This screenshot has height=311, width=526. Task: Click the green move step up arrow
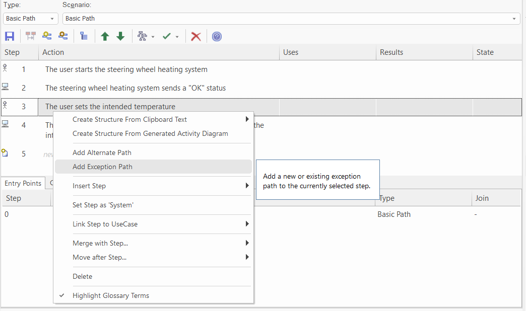point(105,36)
